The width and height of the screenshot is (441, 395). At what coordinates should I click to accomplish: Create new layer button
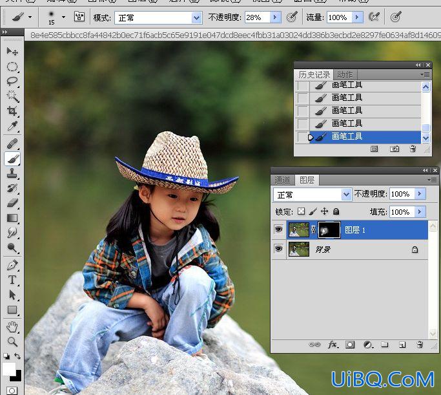tap(402, 345)
